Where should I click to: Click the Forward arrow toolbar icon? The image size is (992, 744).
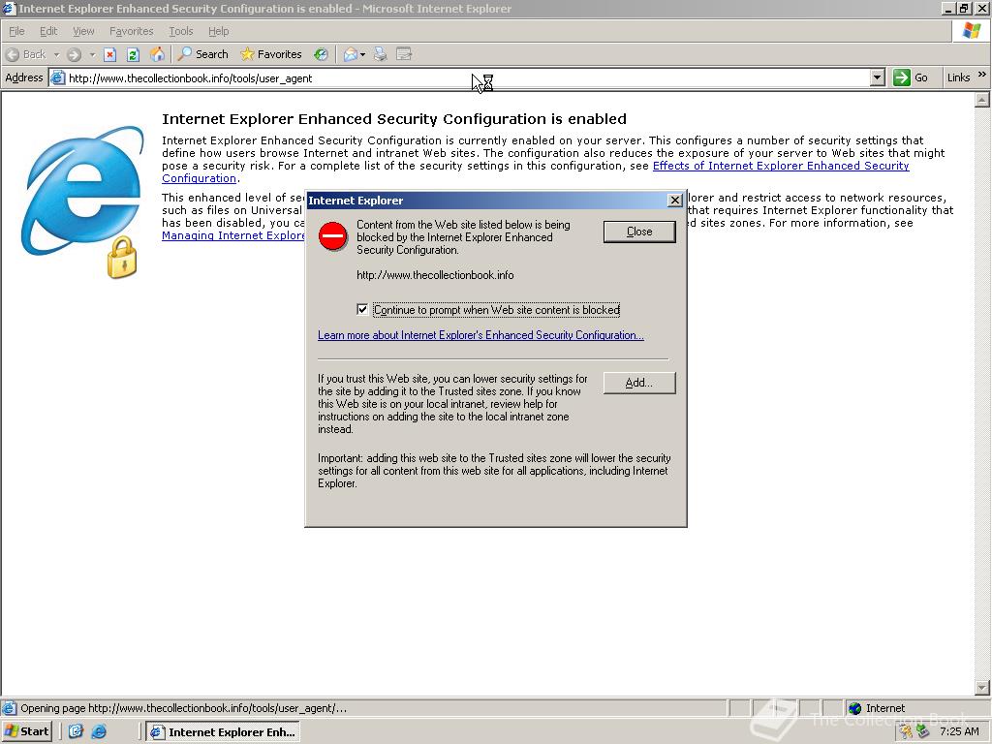point(74,54)
